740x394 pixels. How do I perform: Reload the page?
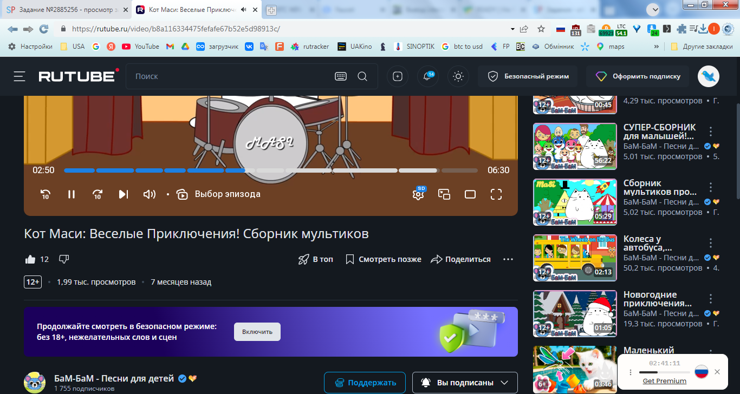44,29
